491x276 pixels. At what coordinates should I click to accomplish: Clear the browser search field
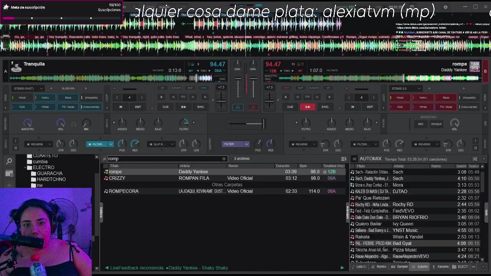pos(224,159)
